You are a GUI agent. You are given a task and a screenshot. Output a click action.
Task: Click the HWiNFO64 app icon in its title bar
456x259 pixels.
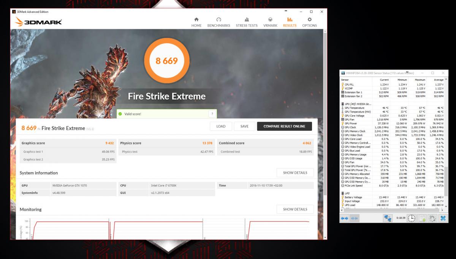[343, 73]
